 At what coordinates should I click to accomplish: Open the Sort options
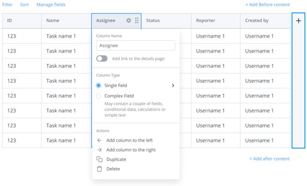tap(25, 5)
